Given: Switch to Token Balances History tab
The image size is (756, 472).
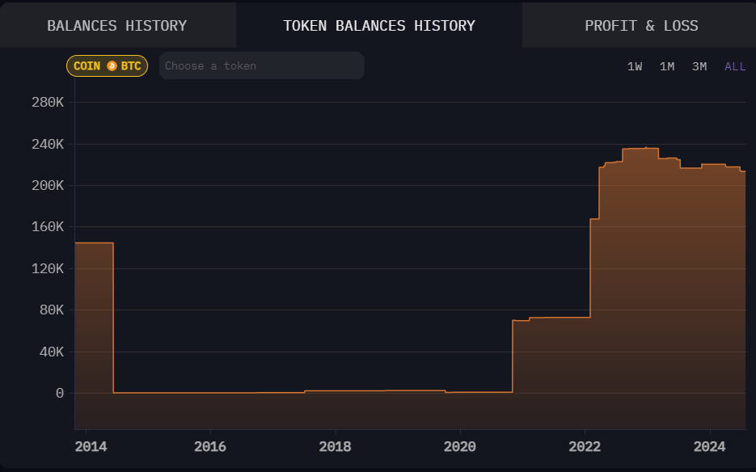Looking at the screenshot, I should point(379,26).
